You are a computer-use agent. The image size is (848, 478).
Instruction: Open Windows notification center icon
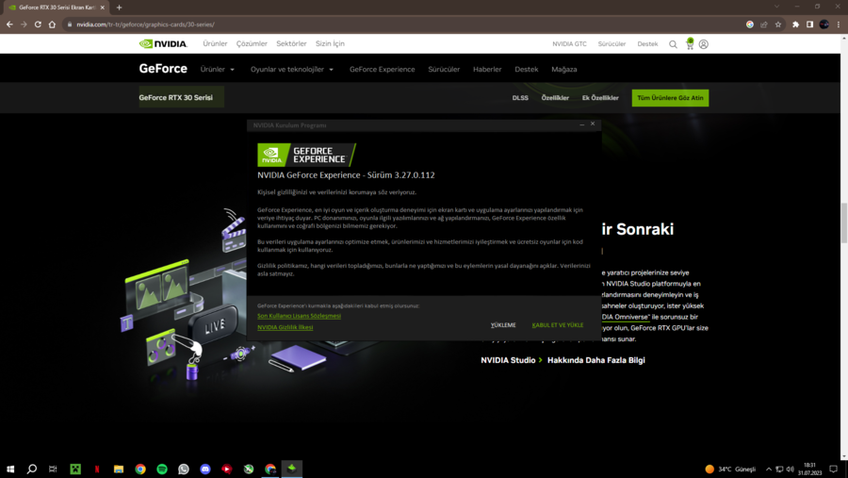pos(834,470)
